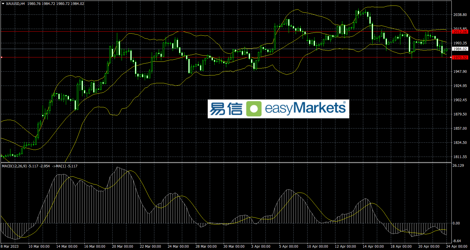Select the high price 1984.72 in header

48,4
